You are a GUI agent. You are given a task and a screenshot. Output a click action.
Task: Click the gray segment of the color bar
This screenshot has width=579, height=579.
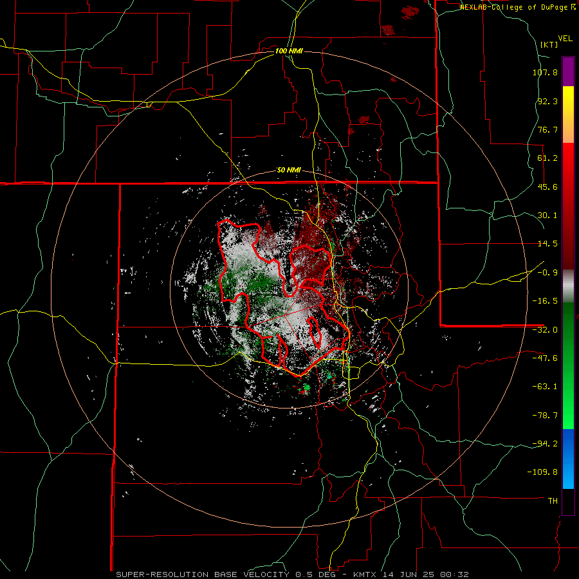(x=568, y=286)
